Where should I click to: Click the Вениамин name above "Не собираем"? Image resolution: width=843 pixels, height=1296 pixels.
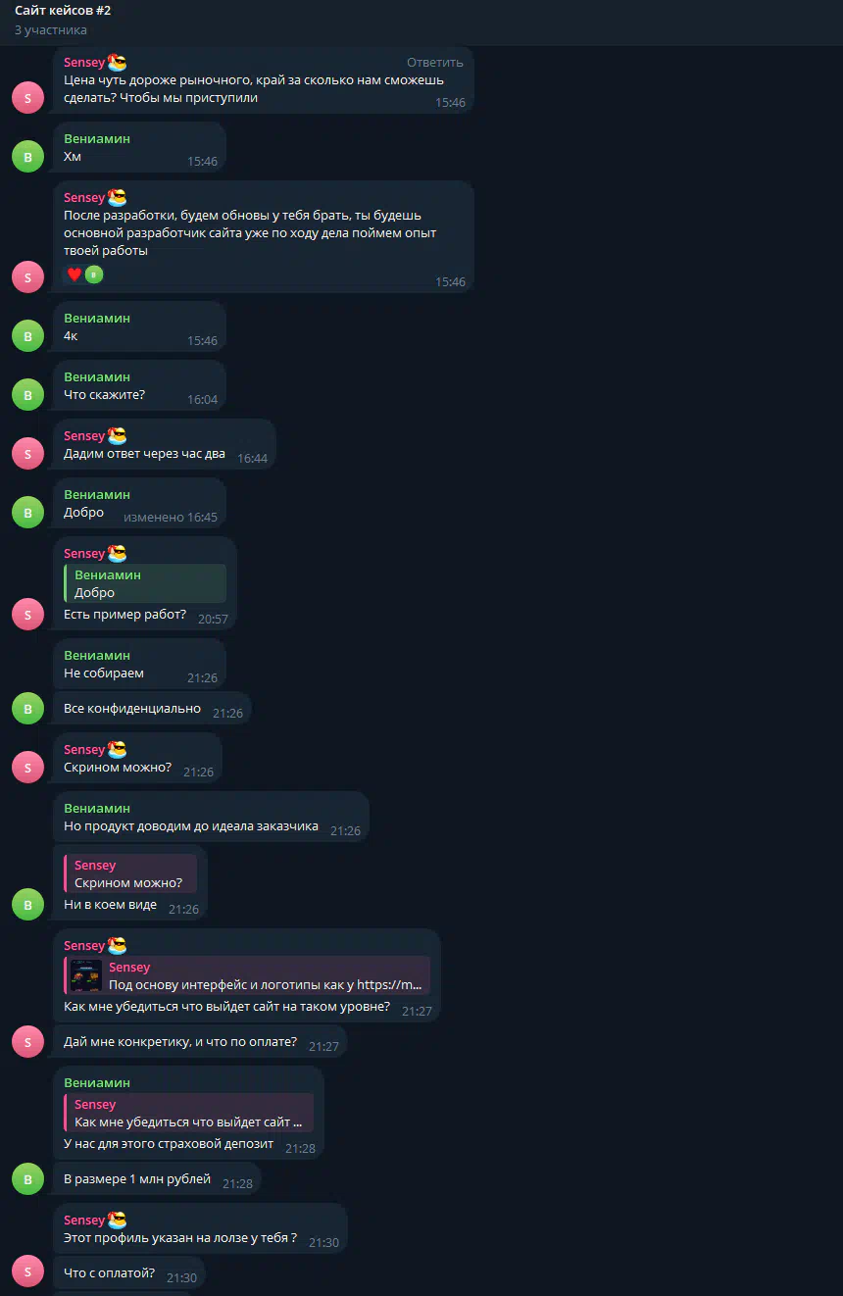coord(97,655)
